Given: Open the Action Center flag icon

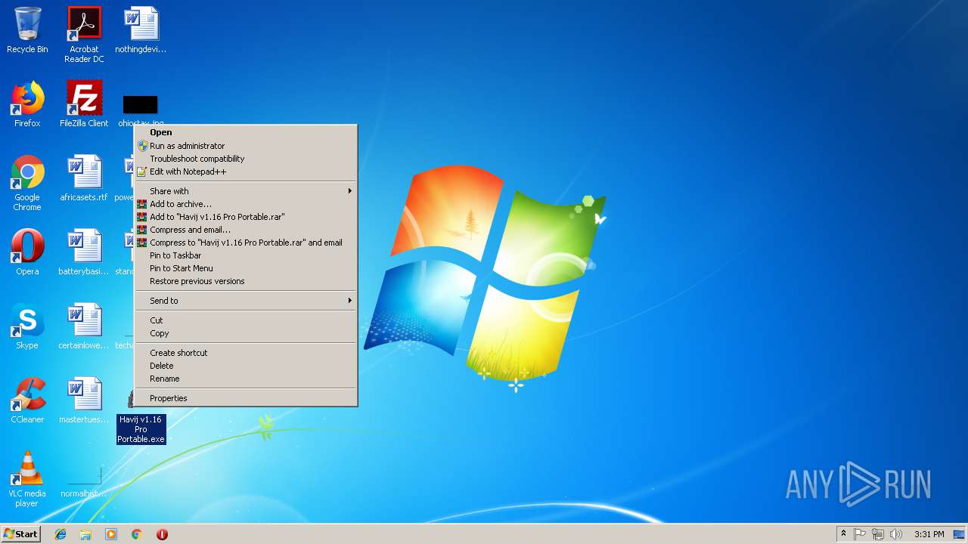Looking at the screenshot, I should [860, 534].
